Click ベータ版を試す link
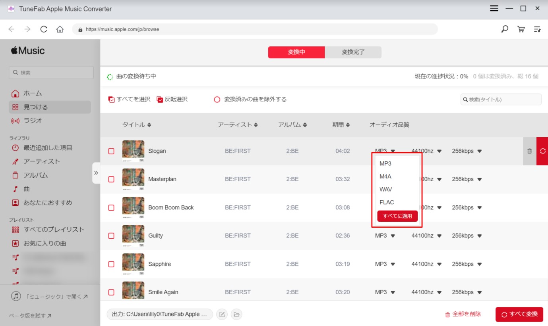Image resolution: width=548 pixels, height=326 pixels. click(30, 316)
